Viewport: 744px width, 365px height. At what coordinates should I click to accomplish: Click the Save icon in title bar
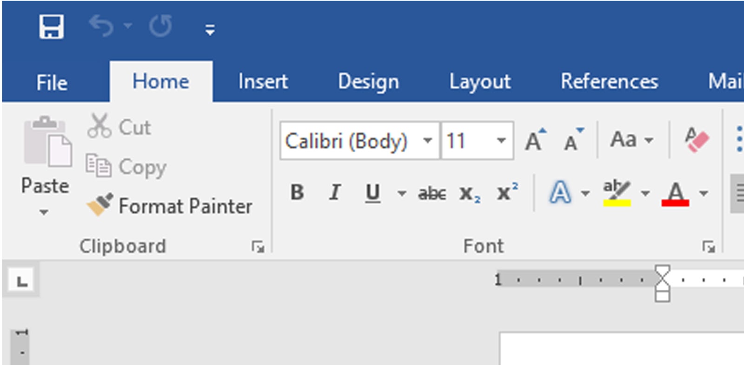click(51, 26)
